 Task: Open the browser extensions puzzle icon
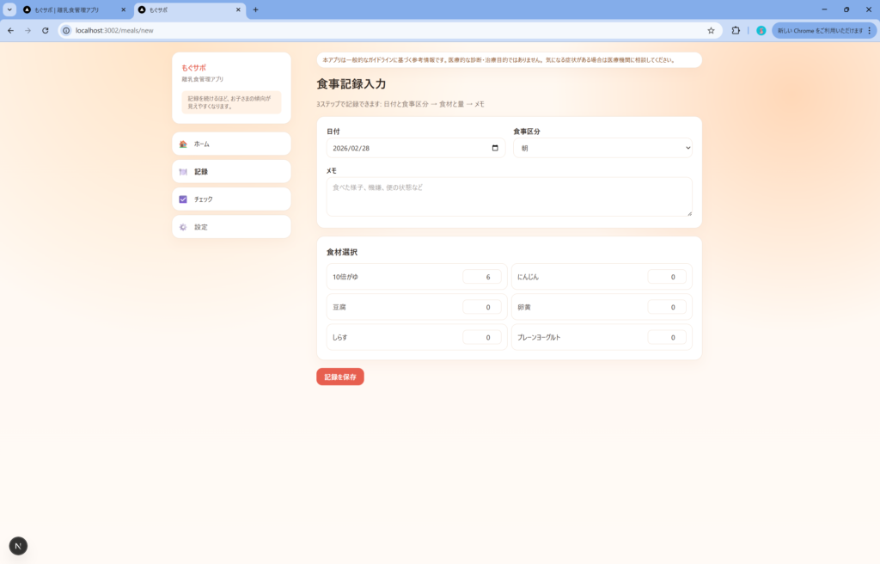tap(736, 30)
